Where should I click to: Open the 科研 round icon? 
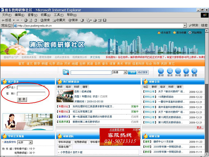coord(178,72)
